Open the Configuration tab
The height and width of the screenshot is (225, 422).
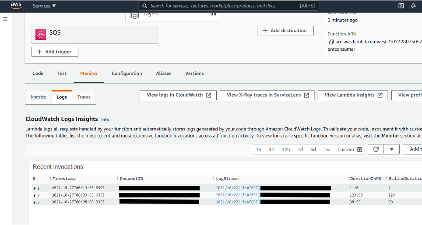pos(127,73)
